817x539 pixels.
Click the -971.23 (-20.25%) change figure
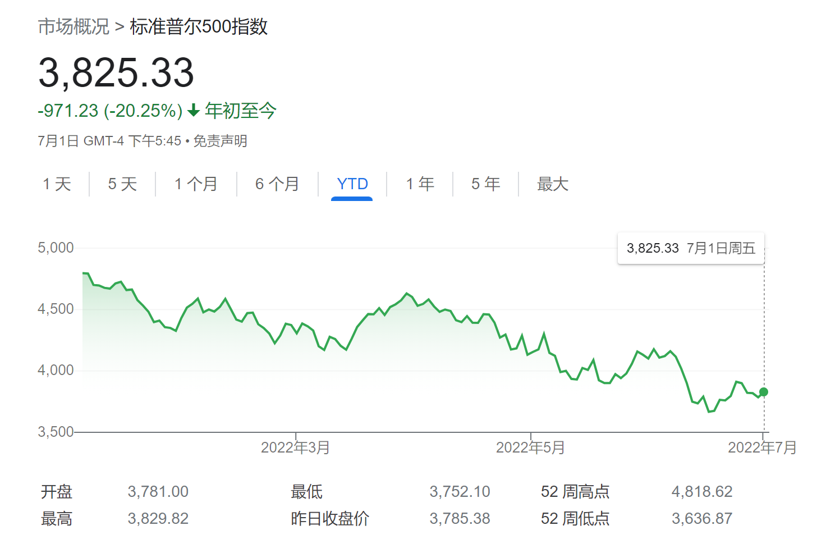110,111
